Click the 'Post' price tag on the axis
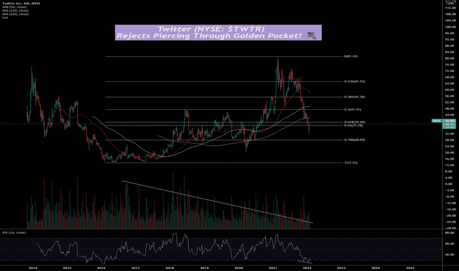The height and width of the screenshot is (271, 459). [437, 121]
